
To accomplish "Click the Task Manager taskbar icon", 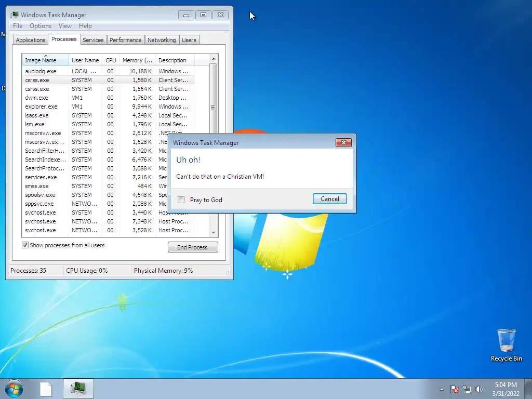I will tap(78, 389).
